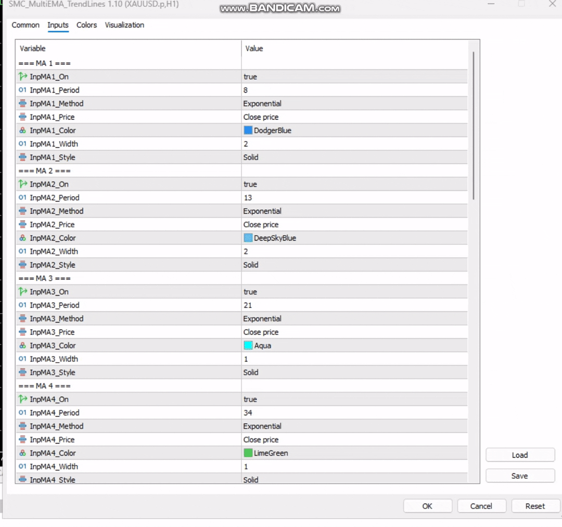Select the '=== MA 3 ===' section row

241,278
